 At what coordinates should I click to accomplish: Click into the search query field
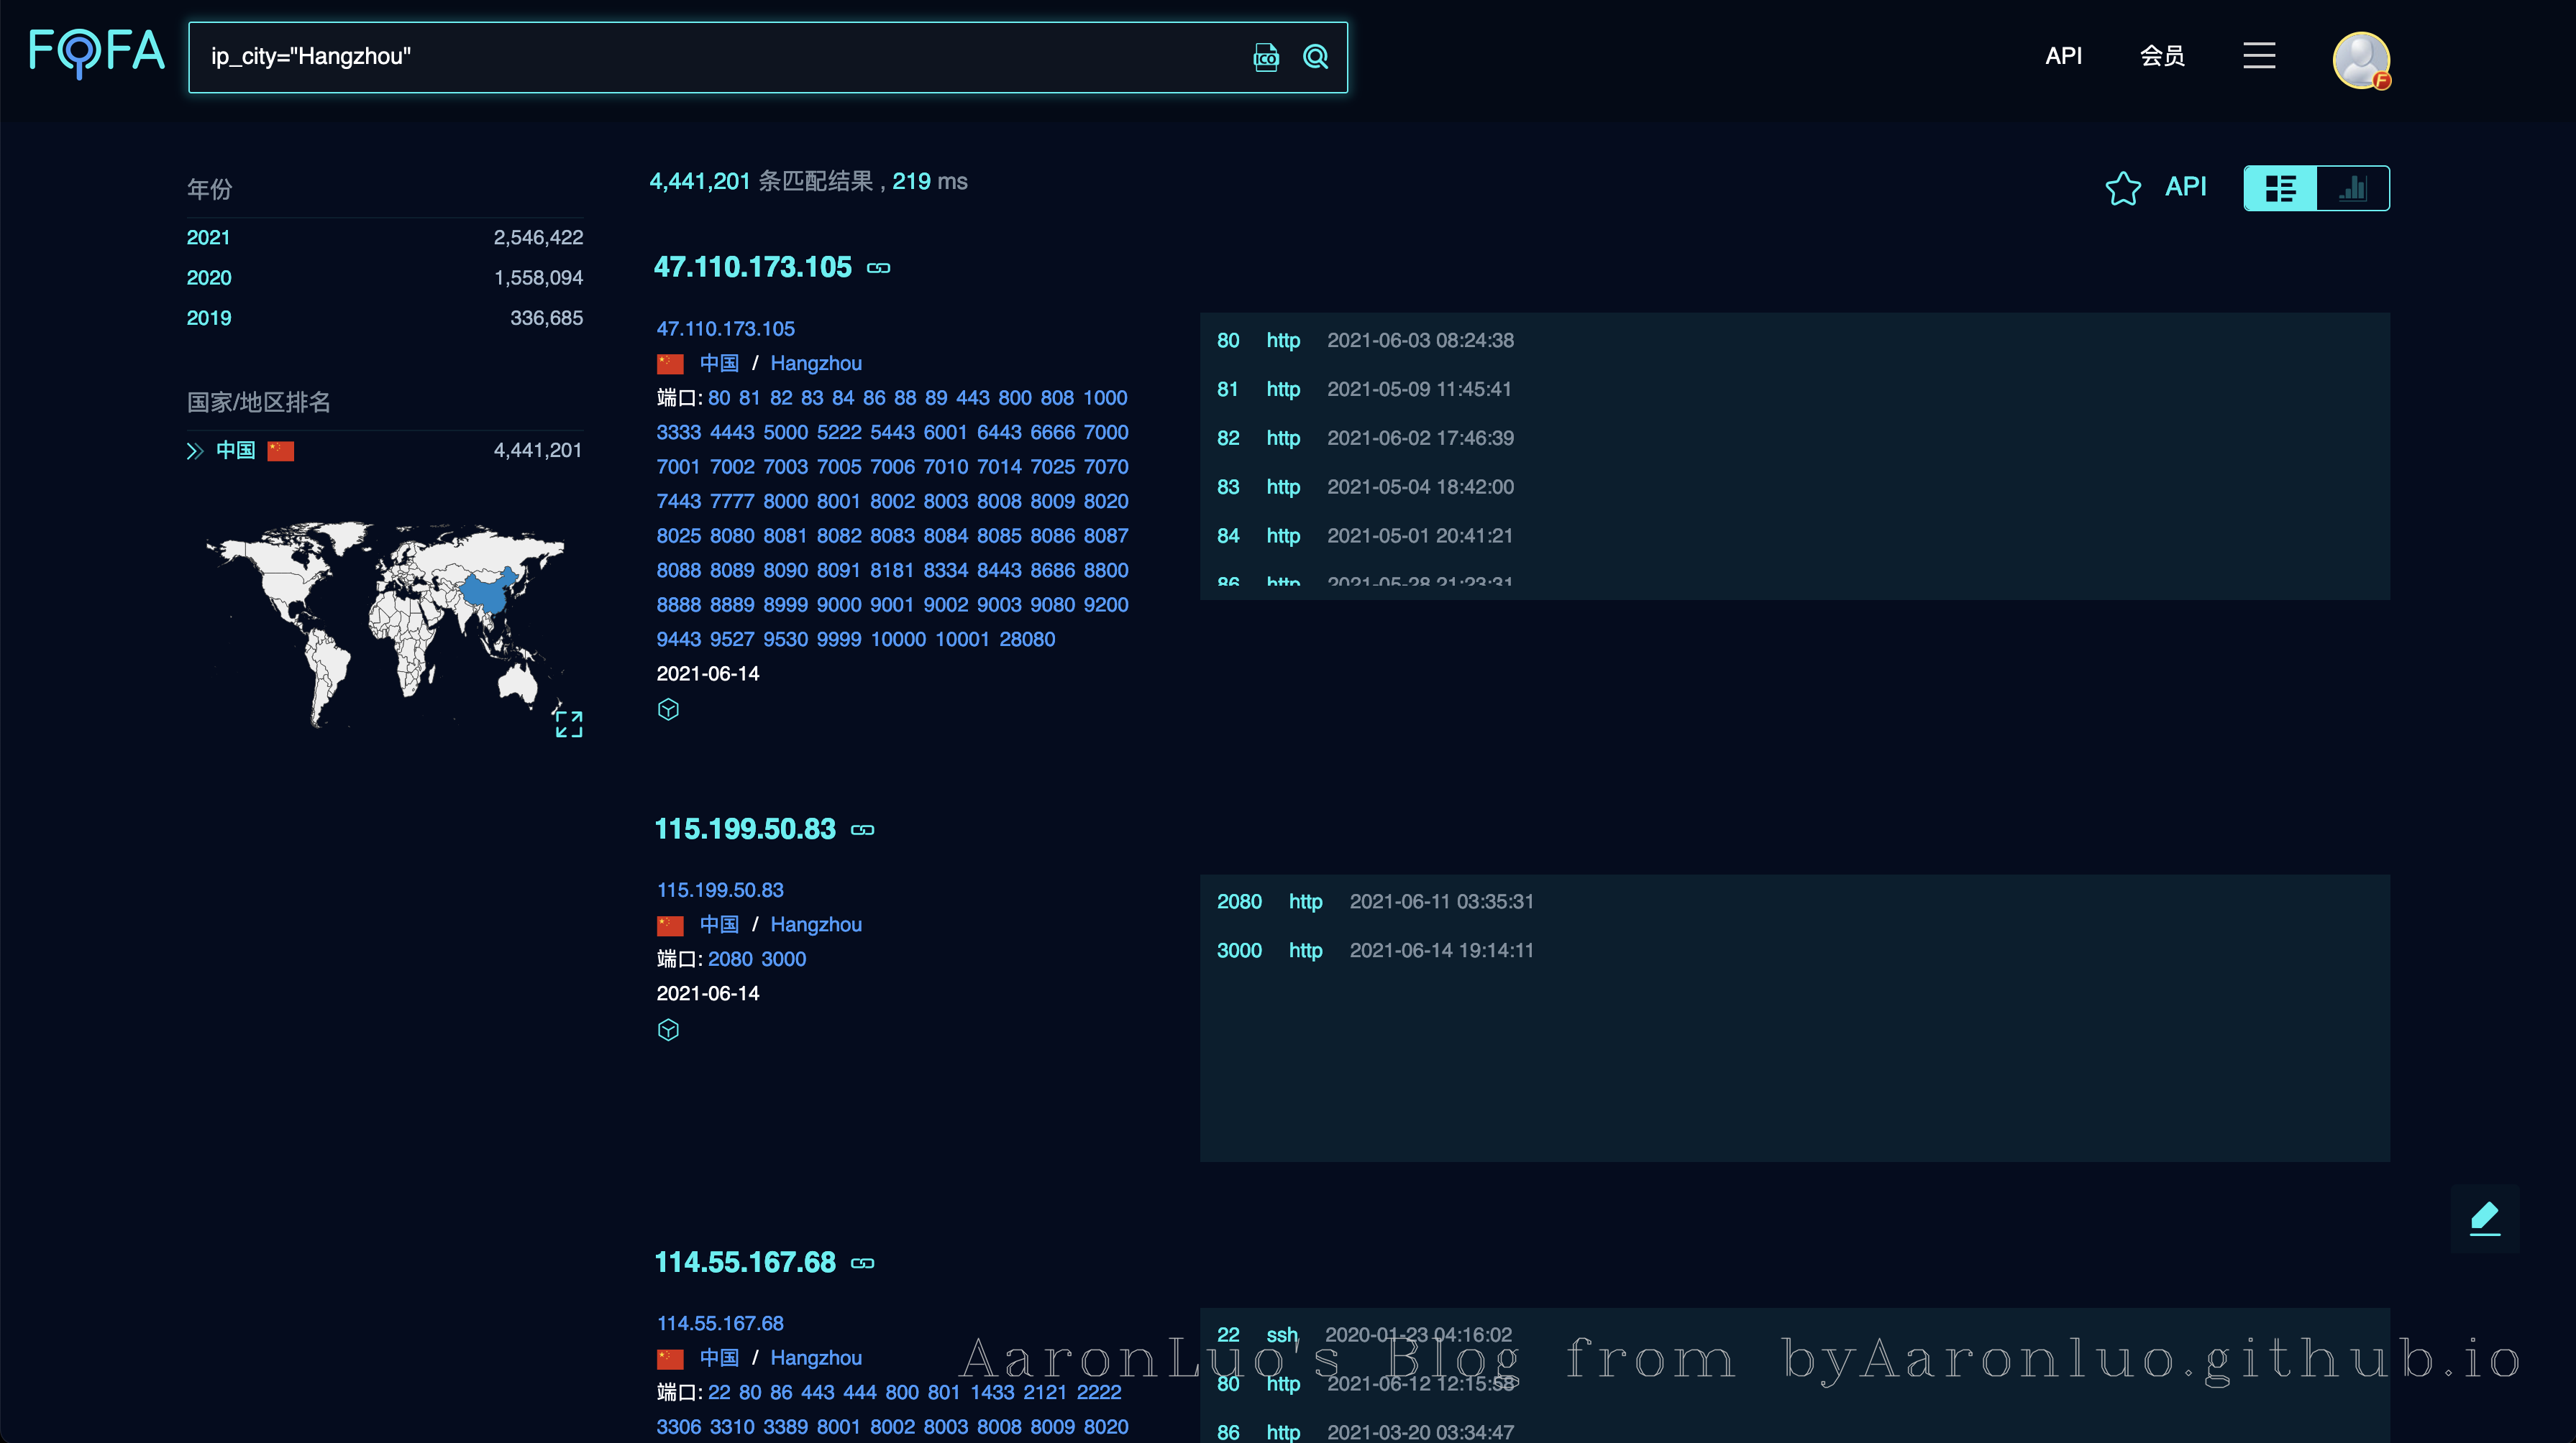pyautogui.click(x=700, y=57)
